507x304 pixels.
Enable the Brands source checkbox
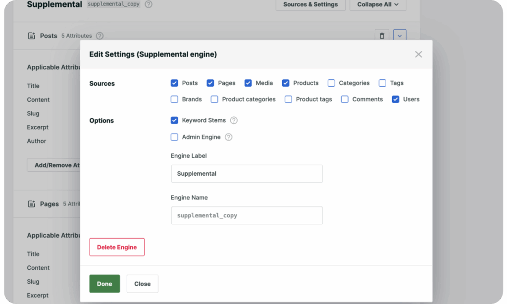[174, 100]
